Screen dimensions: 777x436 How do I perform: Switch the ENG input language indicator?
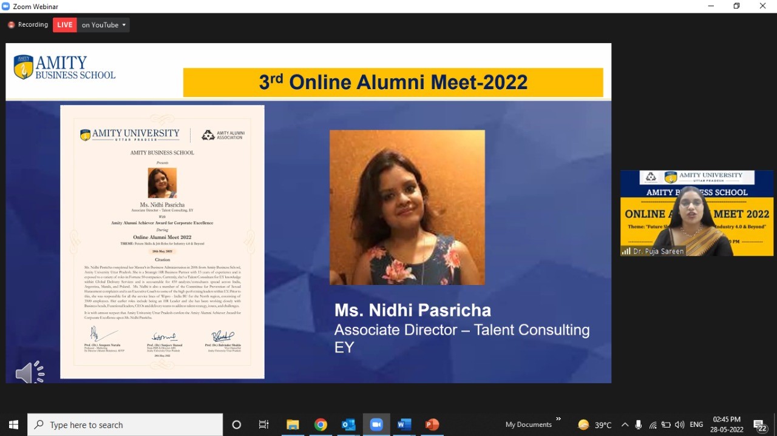tap(696, 424)
